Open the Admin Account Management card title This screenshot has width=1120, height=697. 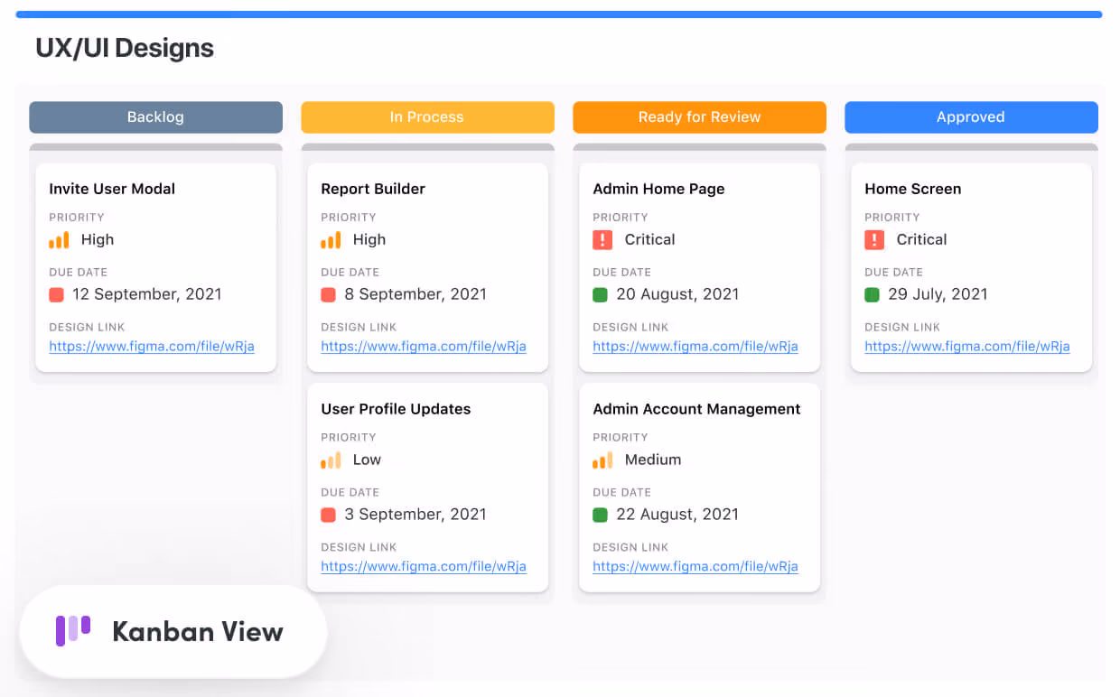pos(696,409)
